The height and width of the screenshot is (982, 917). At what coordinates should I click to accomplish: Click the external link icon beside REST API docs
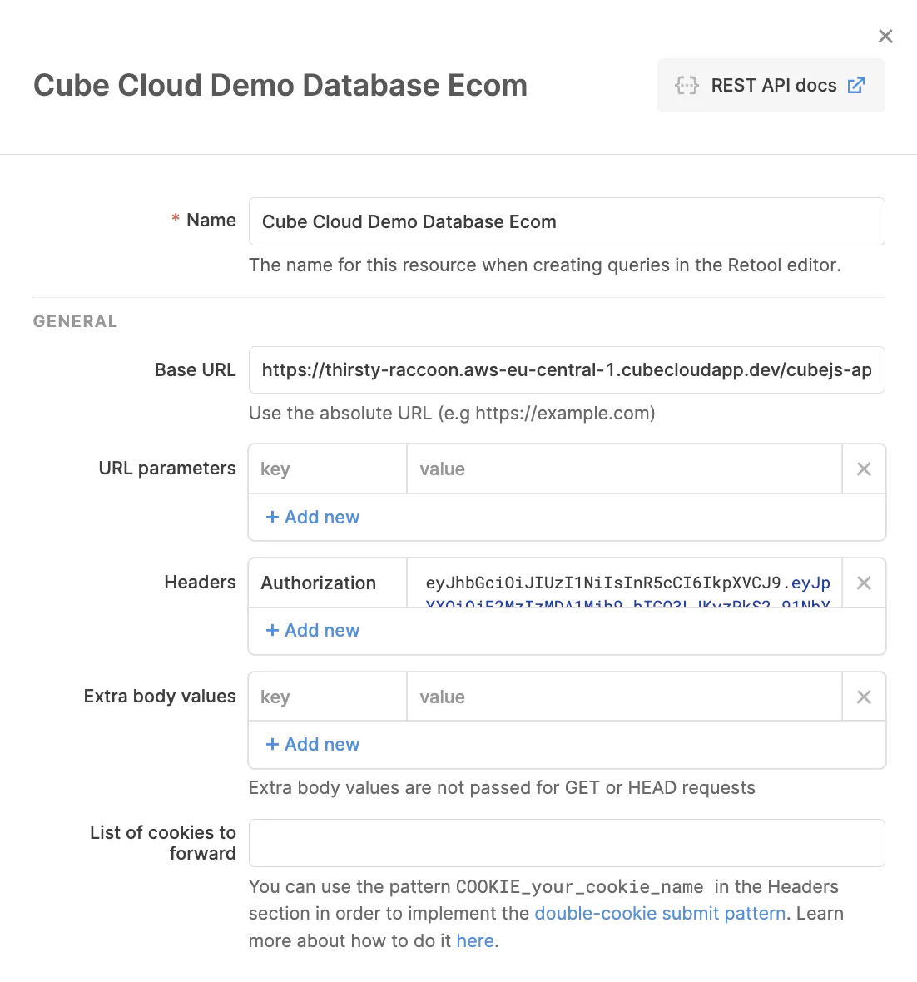pyautogui.click(x=856, y=86)
